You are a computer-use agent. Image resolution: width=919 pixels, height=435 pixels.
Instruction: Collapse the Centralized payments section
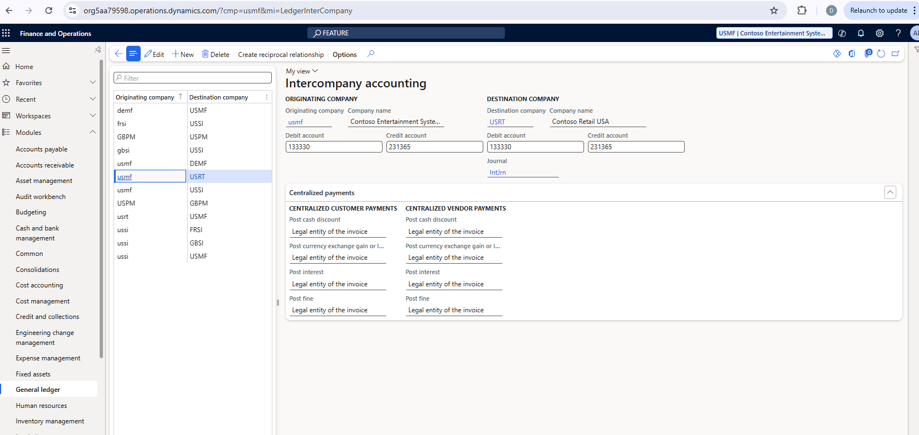tap(890, 192)
